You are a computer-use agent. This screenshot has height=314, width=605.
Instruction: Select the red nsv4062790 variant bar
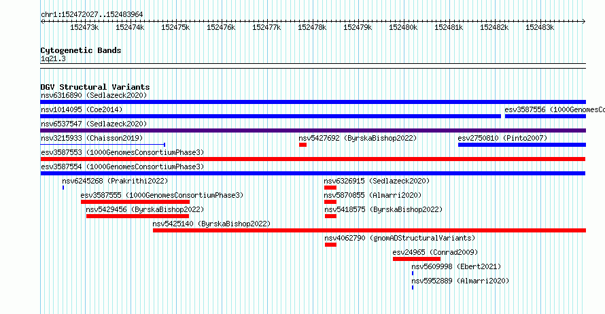coord(330,245)
